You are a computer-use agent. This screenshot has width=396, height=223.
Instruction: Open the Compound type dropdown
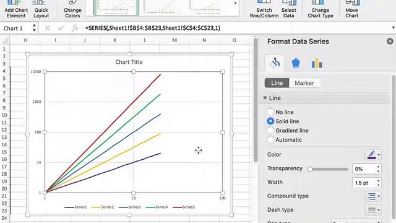point(373,196)
